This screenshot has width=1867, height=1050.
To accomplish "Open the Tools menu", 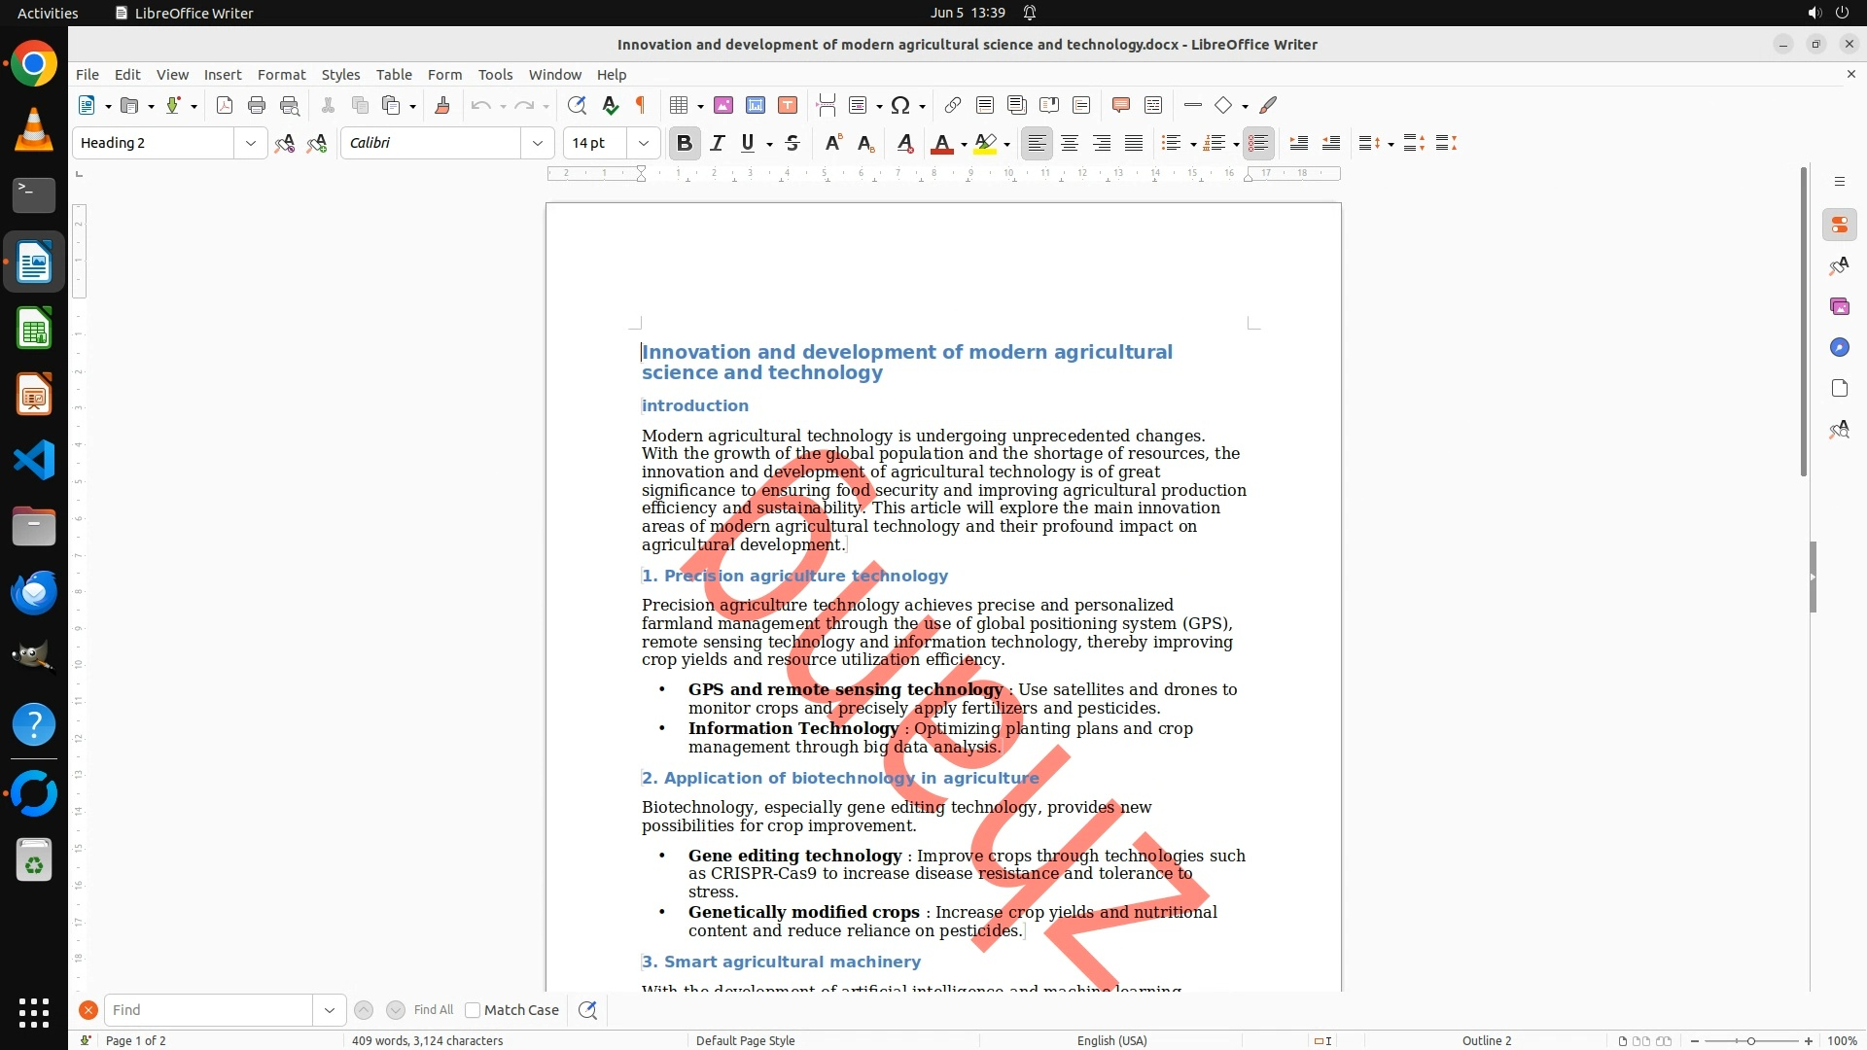I will coord(495,75).
